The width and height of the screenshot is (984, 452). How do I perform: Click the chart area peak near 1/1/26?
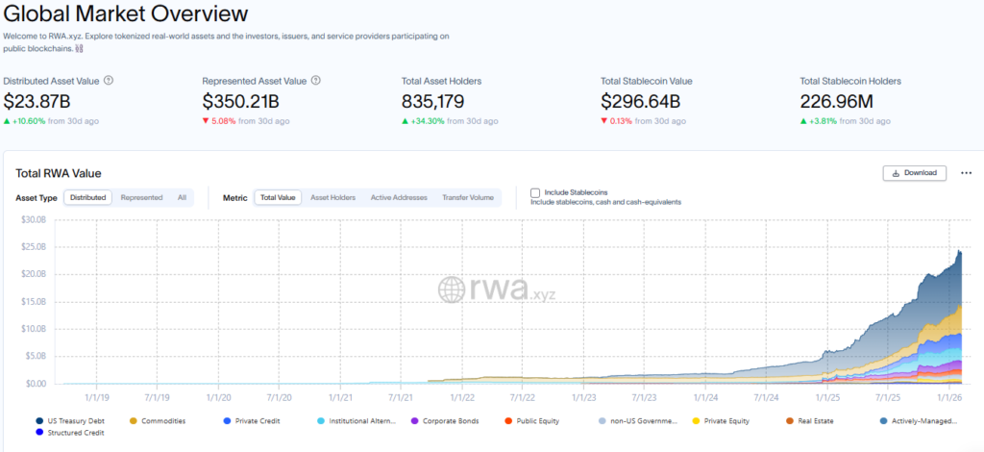[x=958, y=253]
